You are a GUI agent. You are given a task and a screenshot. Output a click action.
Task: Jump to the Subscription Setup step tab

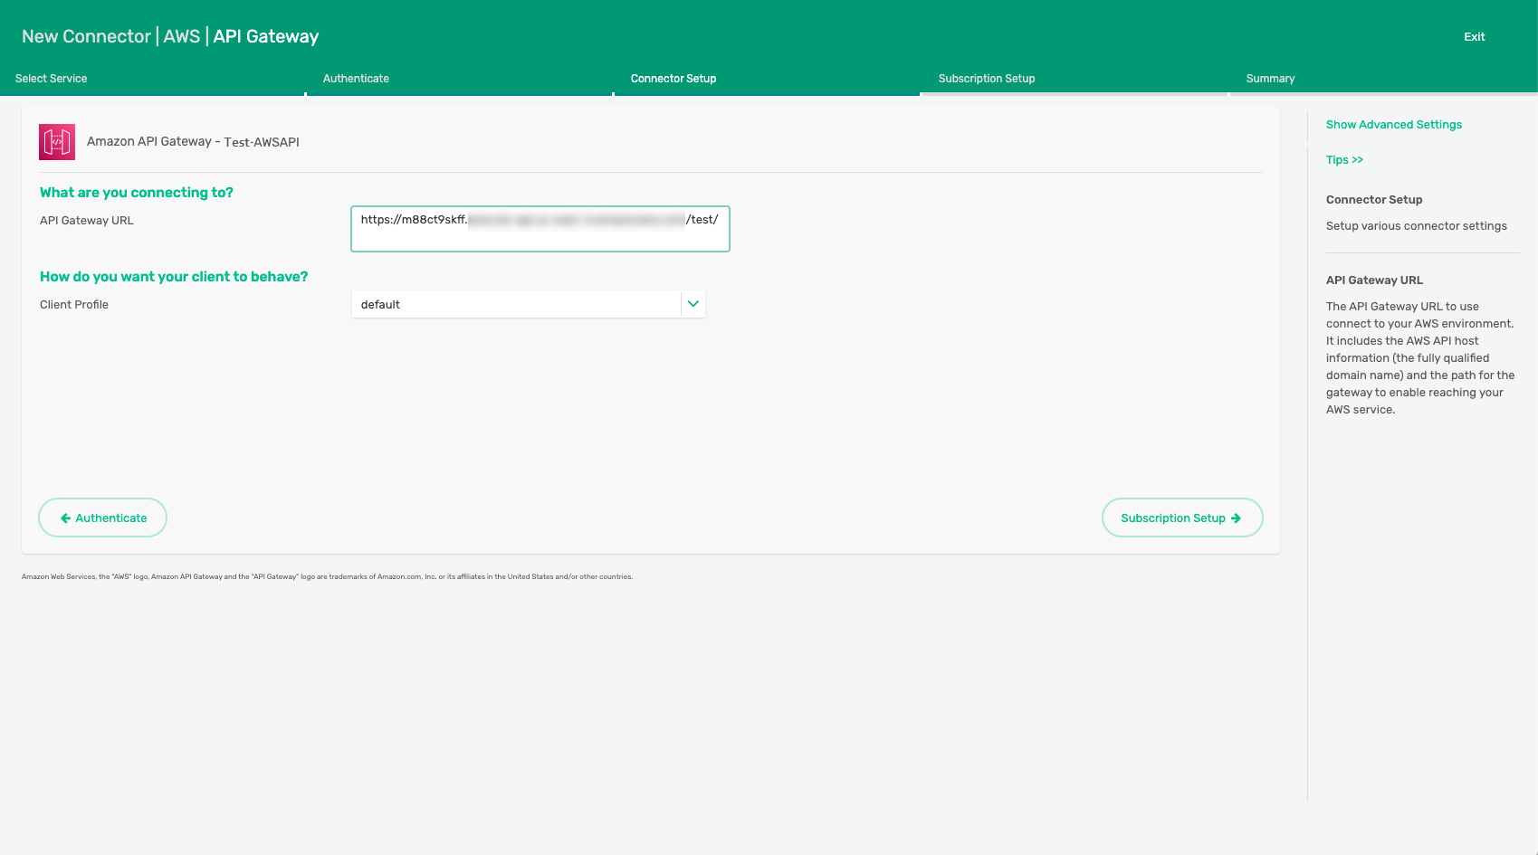click(987, 79)
